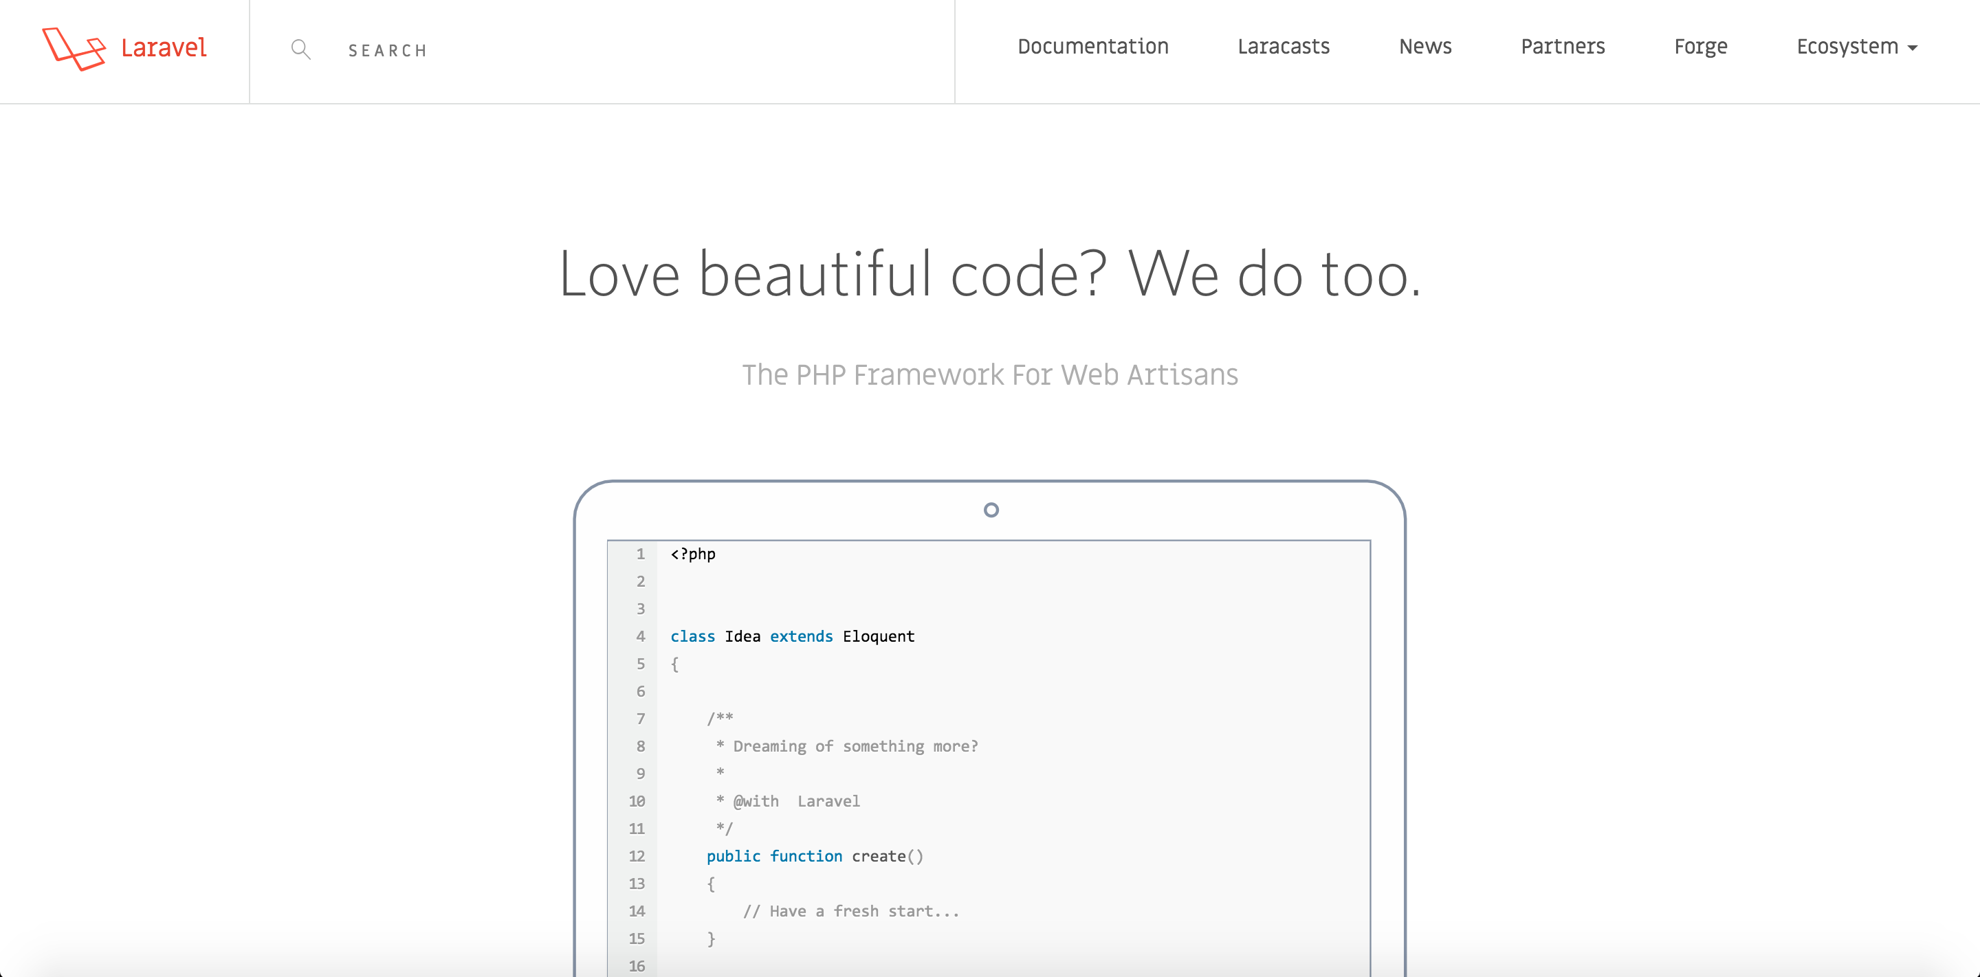Open the News nav item
1980x977 pixels.
pos(1424,47)
